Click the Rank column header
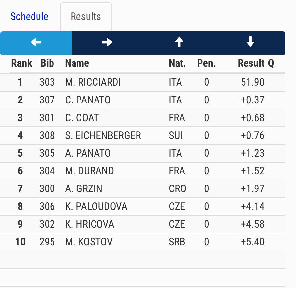Viewport: 296px width, 288px height. 22,63
